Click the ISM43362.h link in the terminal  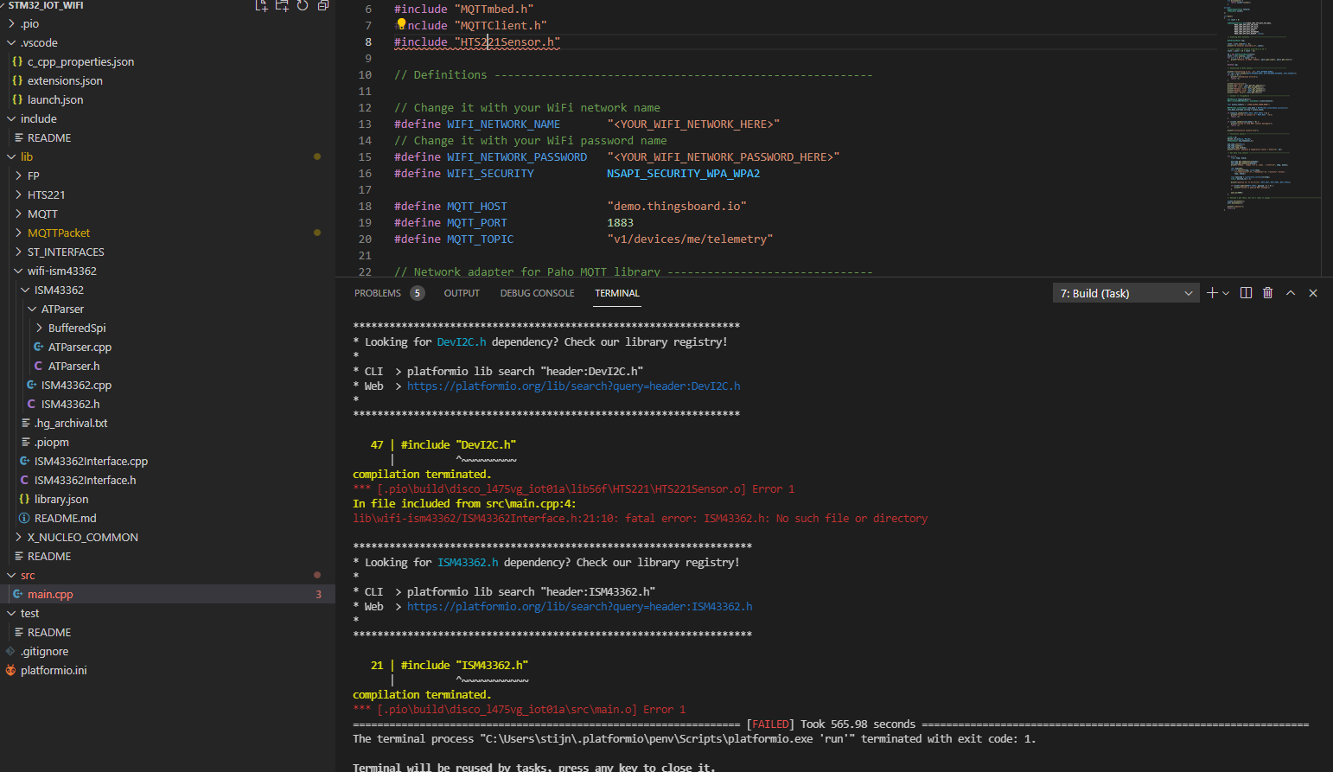[x=468, y=563]
